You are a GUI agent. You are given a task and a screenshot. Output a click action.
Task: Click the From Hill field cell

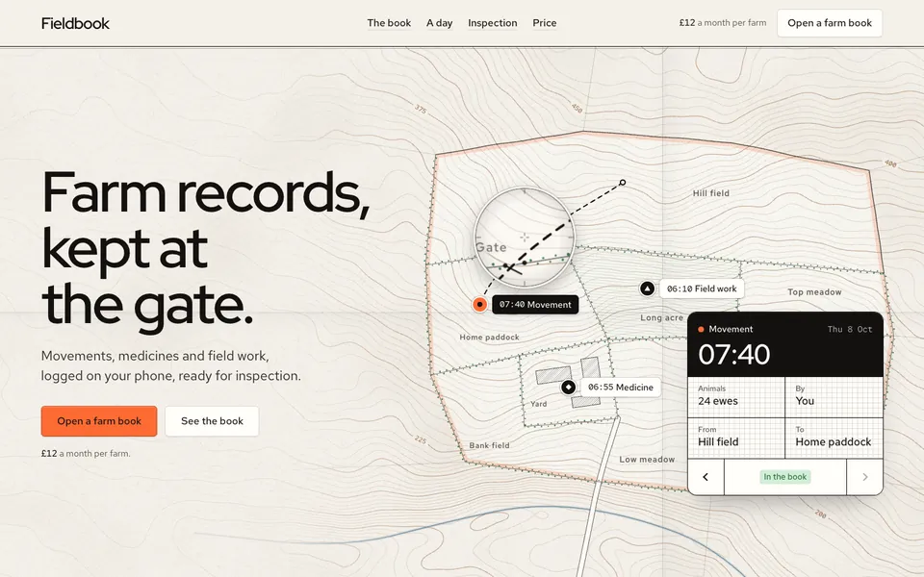[736, 439]
